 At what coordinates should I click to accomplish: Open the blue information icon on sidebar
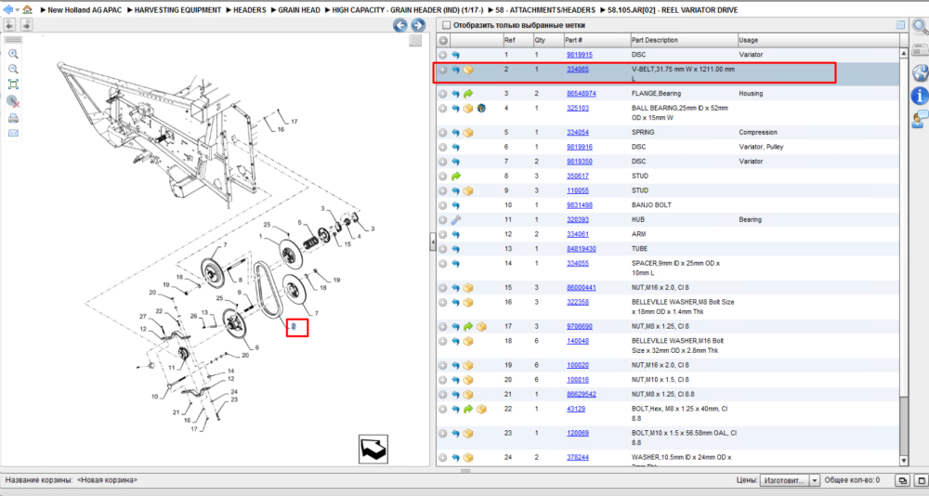(x=920, y=96)
